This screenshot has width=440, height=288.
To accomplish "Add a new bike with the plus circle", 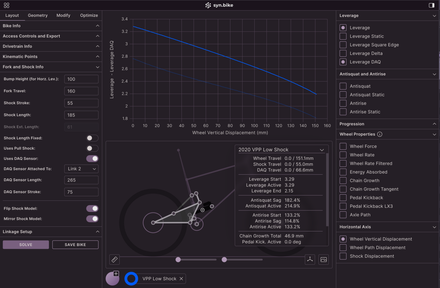I will 113,278.
